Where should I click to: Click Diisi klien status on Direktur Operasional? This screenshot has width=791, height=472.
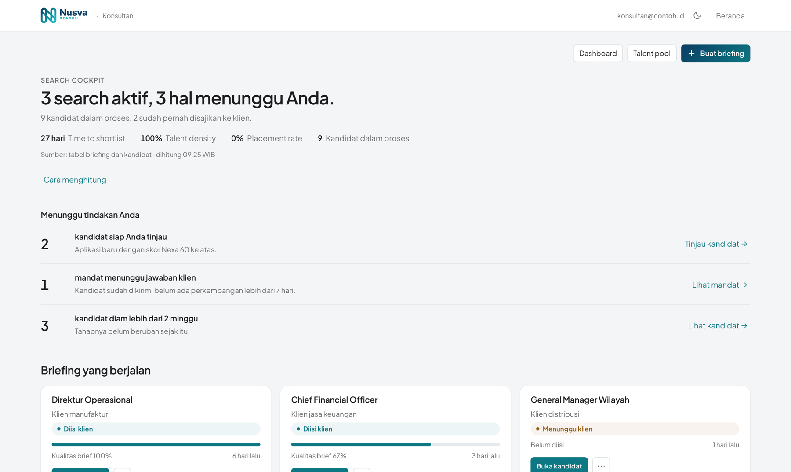(x=156, y=429)
